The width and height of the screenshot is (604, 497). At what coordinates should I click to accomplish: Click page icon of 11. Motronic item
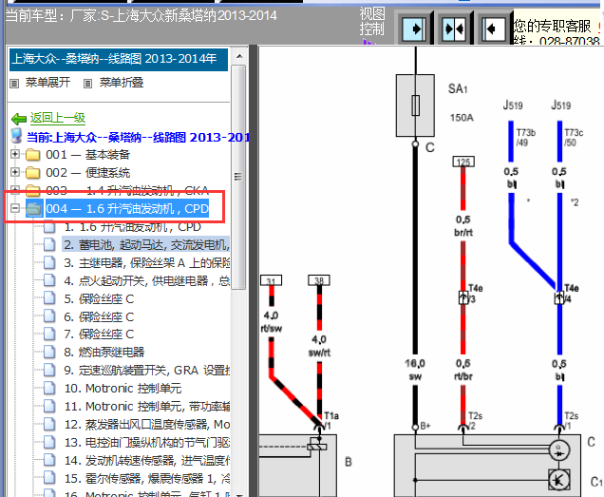coord(49,406)
